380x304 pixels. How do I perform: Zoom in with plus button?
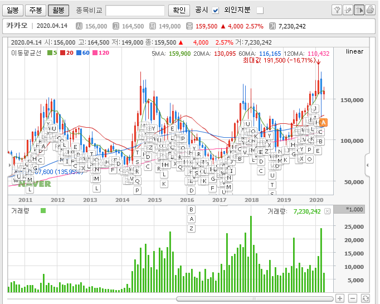340,298
